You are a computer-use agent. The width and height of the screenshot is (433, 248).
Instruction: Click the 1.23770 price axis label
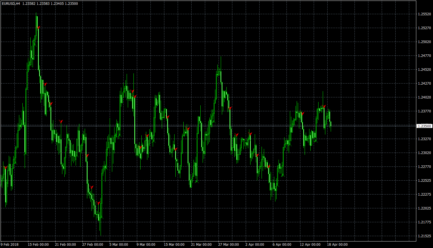click(424, 111)
